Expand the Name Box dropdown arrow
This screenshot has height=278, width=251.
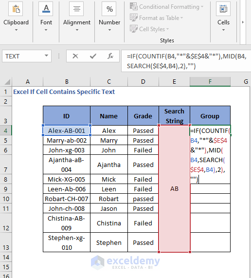(x=46, y=56)
